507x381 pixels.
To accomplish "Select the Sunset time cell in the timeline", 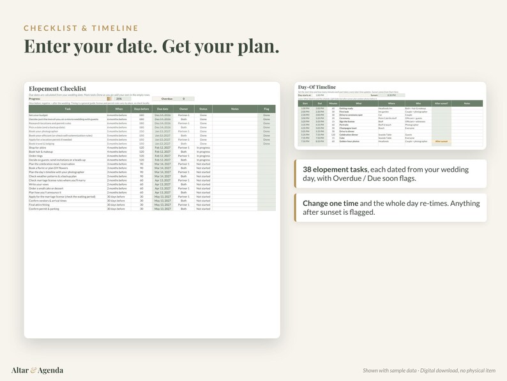I will pos(391,95).
